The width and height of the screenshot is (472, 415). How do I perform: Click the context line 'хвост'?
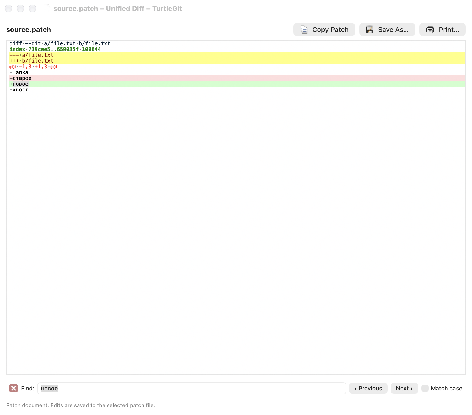[x=19, y=90]
